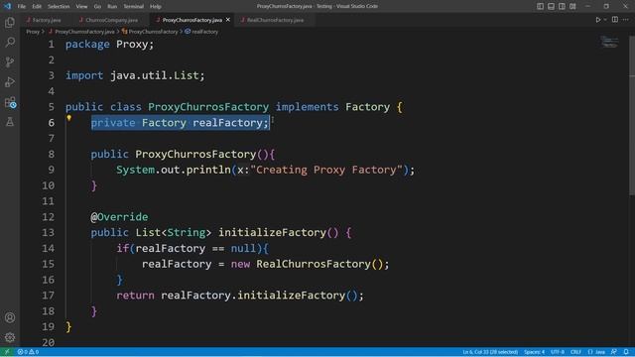635x357 pixels.
Task: Open the File menu
Action: click(22, 7)
